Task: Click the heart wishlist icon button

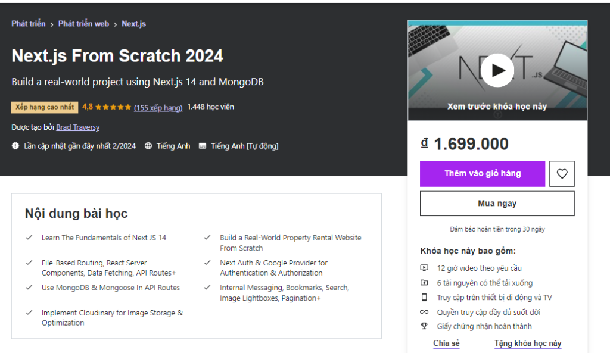Action: 562,174
